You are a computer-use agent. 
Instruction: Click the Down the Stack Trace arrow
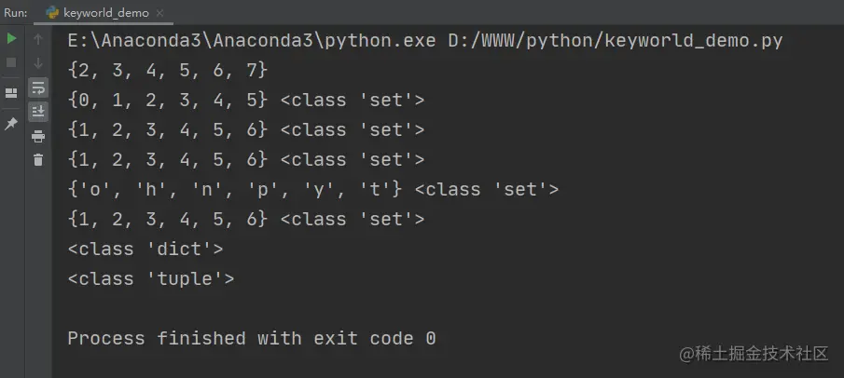click(x=38, y=63)
